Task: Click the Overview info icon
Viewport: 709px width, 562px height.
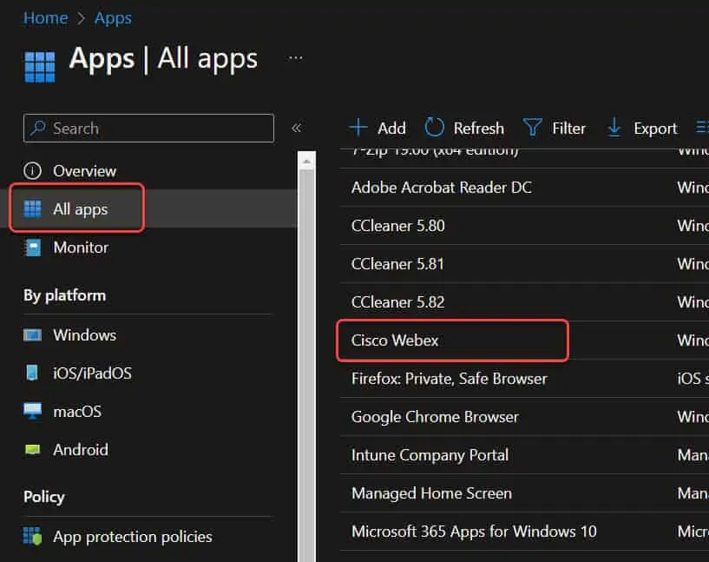Action: pyautogui.click(x=33, y=171)
